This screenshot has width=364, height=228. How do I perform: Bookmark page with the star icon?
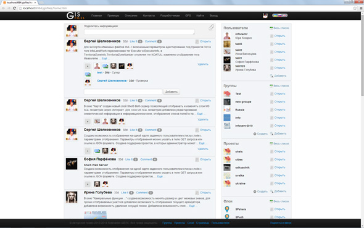click(x=355, y=8)
